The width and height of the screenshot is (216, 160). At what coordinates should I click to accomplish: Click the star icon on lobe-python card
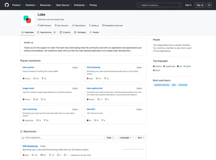click(34, 78)
